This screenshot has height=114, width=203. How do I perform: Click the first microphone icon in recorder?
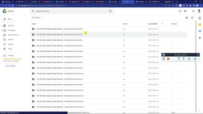[x=179, y=59]
